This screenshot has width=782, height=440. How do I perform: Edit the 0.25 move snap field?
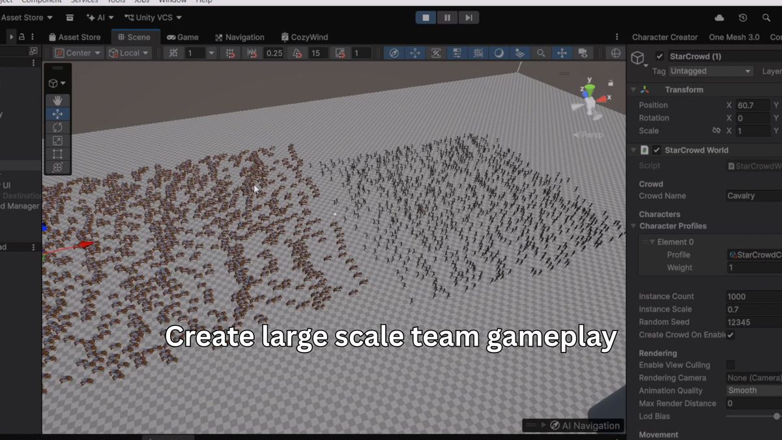tap(274, 53)
